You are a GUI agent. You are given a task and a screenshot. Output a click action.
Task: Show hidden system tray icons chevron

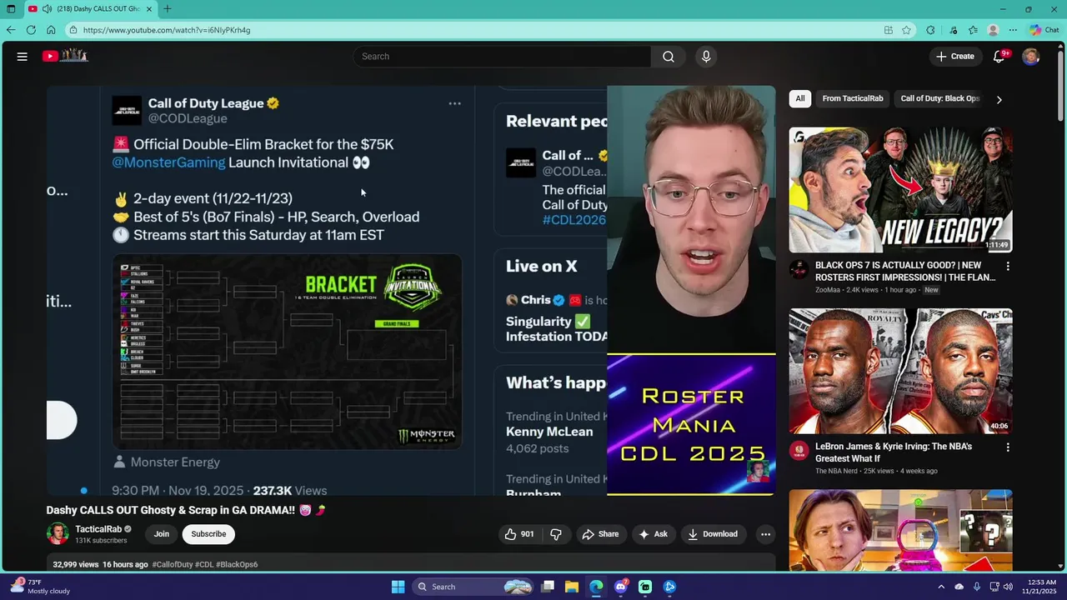[942, 587]
